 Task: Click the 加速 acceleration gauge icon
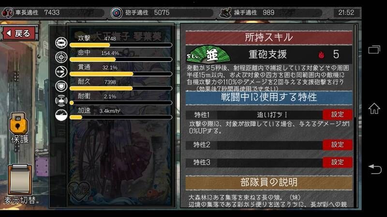(61, 115)
